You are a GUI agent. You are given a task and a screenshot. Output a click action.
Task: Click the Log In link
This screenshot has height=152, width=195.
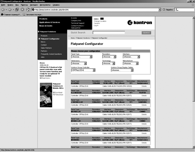pos(96,25)
